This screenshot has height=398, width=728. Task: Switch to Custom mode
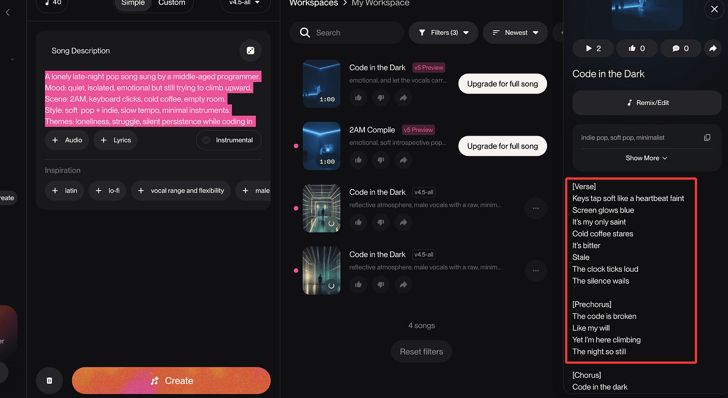click(x=172, y=3)
